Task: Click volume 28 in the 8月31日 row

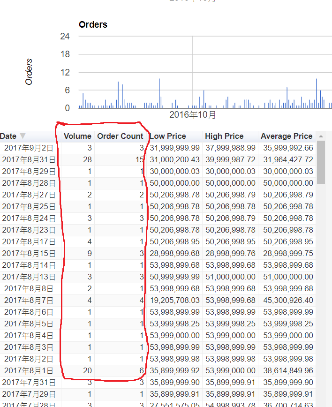Action: (88, 159)
